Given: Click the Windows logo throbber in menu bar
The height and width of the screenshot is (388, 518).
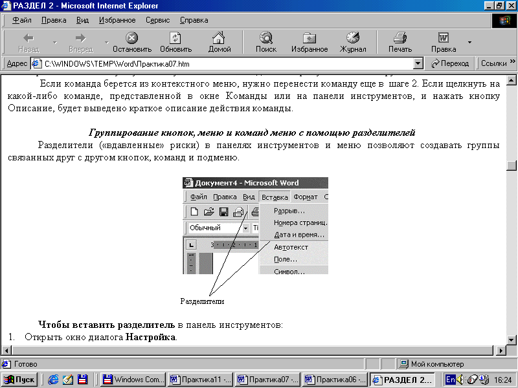Looking at the screenshot, I should [x=504, y=21].
